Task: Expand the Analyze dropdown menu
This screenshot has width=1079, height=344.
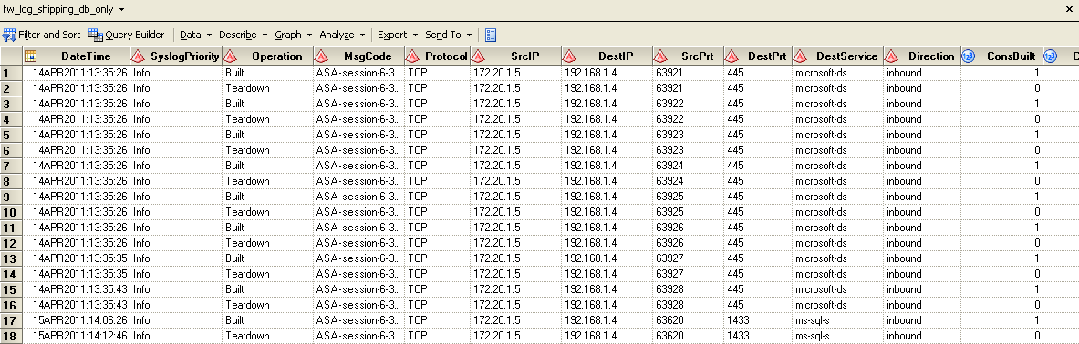Action: pos(341,35)
